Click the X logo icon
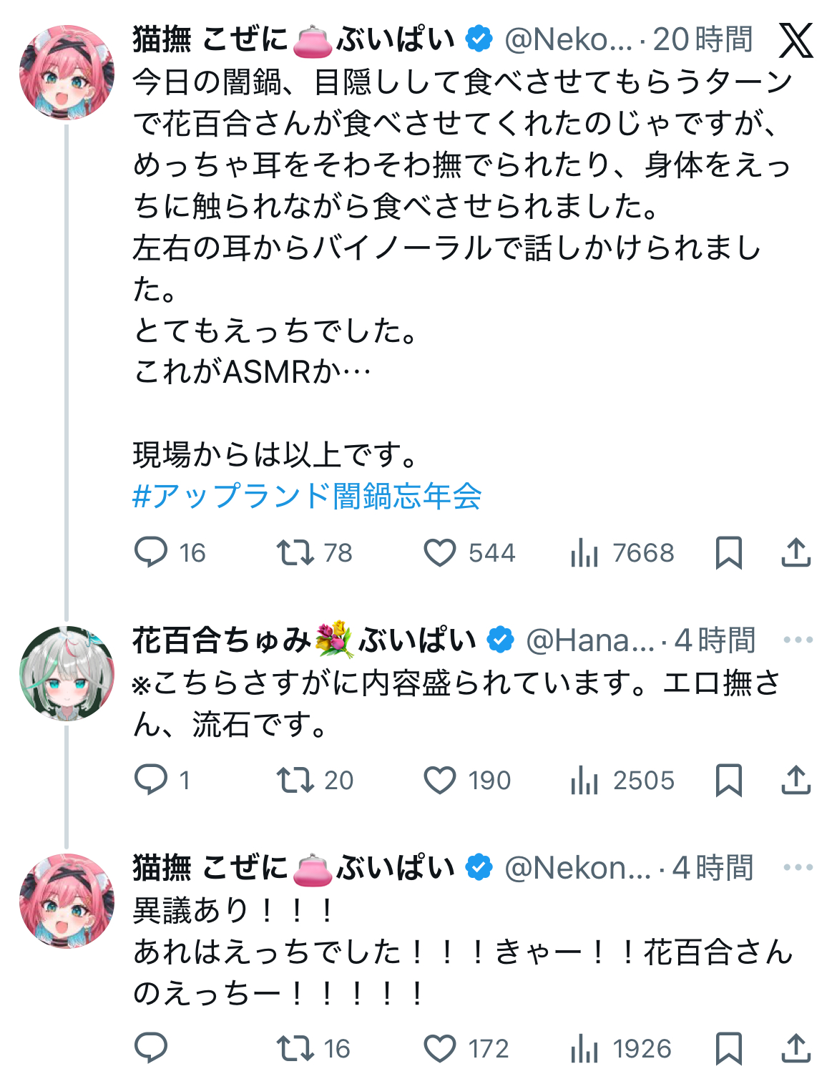 [796, 40]
